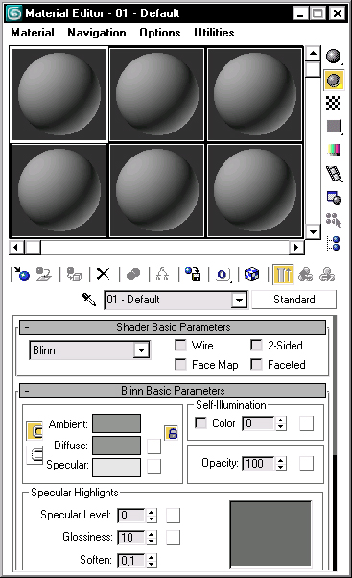Open the Material menu
352x578 pixels.
point(33,33)
